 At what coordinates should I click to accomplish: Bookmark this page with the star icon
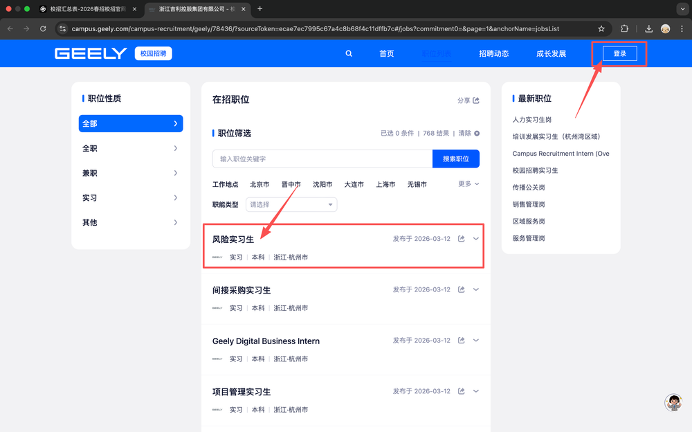click(601, 28)
